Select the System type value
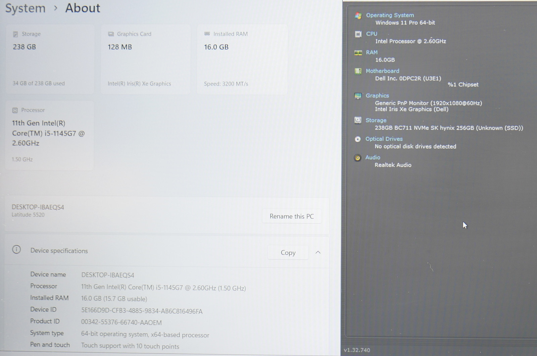This screenshot has height=356, width=537. coord(145,335)
